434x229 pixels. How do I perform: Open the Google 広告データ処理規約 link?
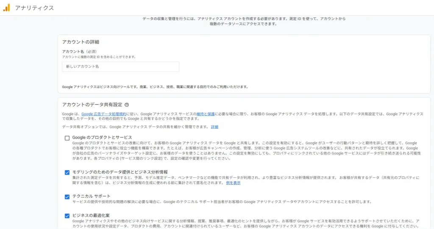103,114
